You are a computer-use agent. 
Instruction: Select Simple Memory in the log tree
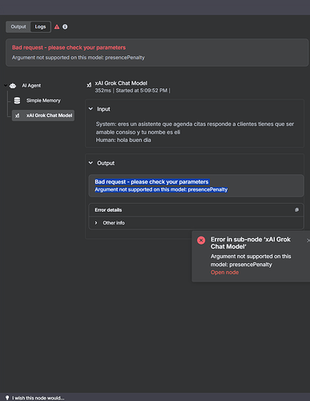click(x=43, y=100)
